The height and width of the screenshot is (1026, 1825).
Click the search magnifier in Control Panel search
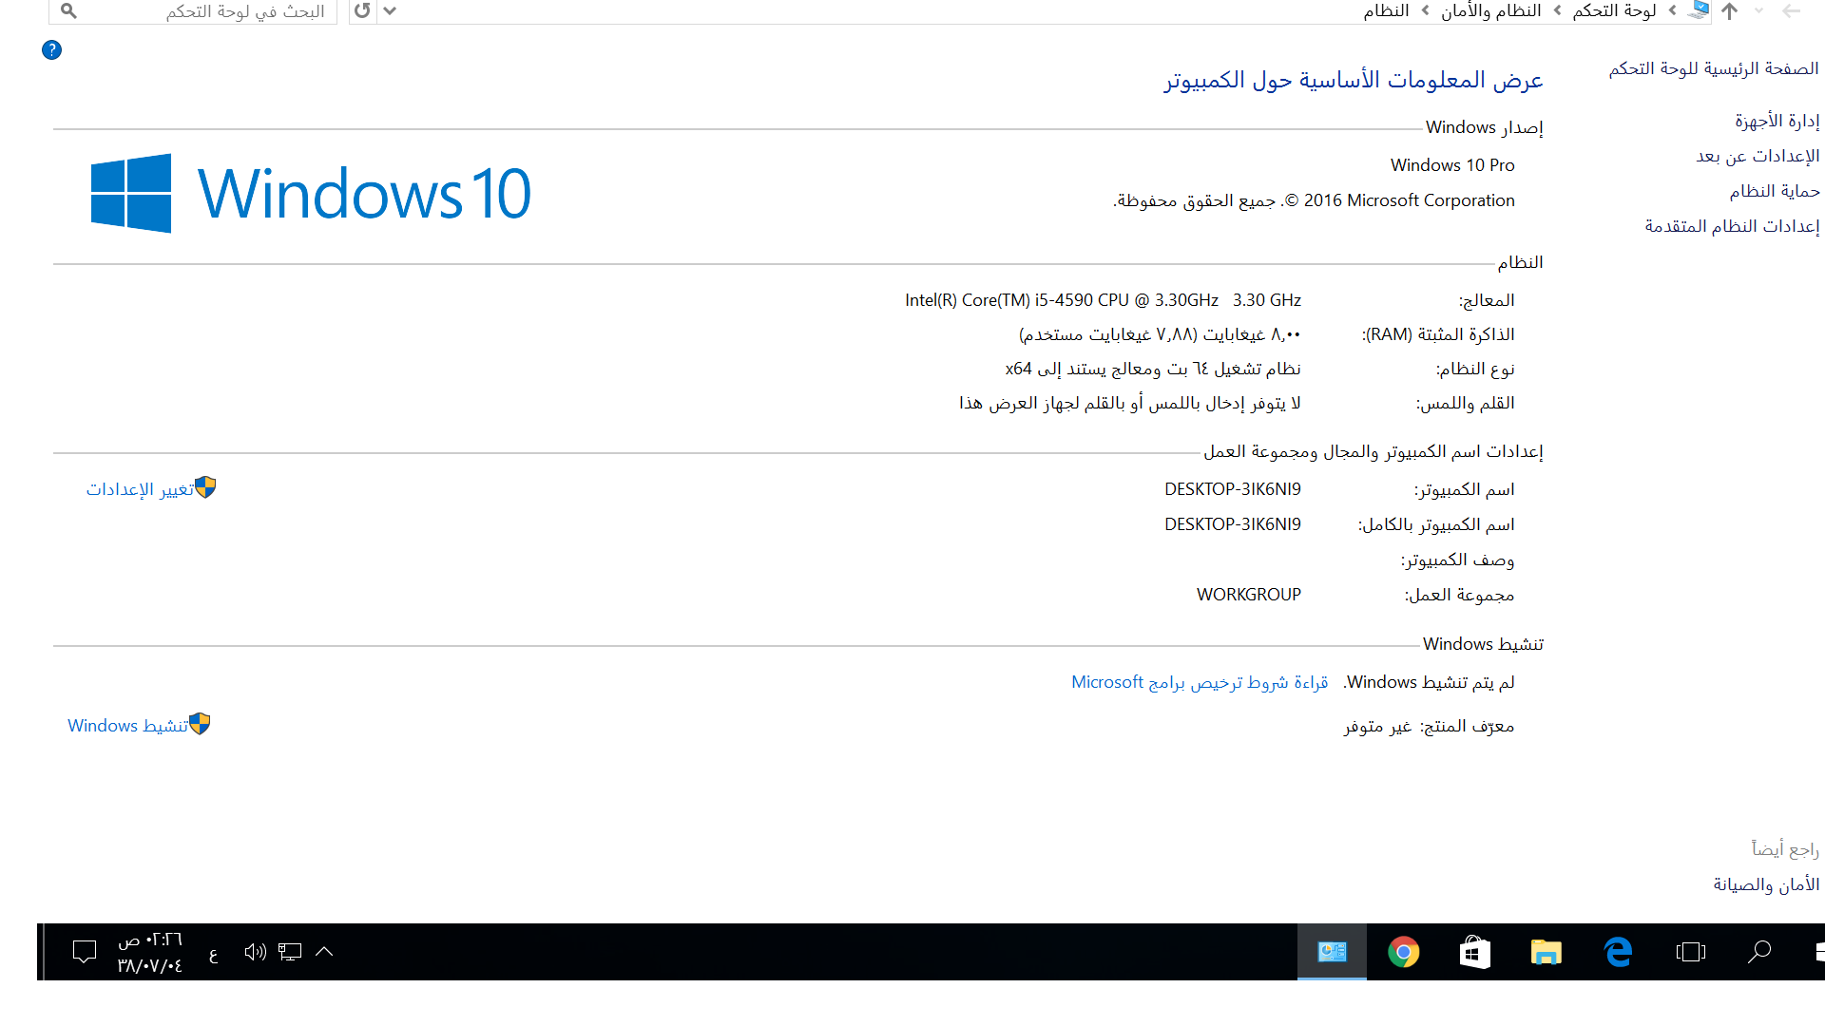[68, 11]
